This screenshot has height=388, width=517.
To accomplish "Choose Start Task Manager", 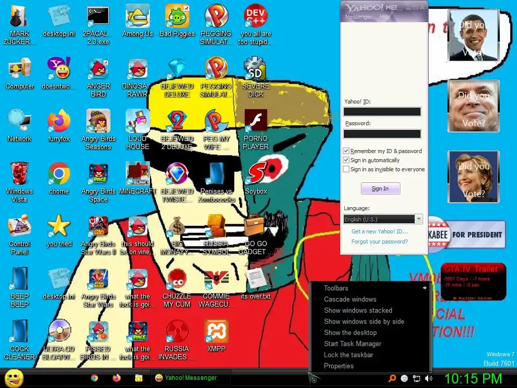I will [x=352, y=344].
